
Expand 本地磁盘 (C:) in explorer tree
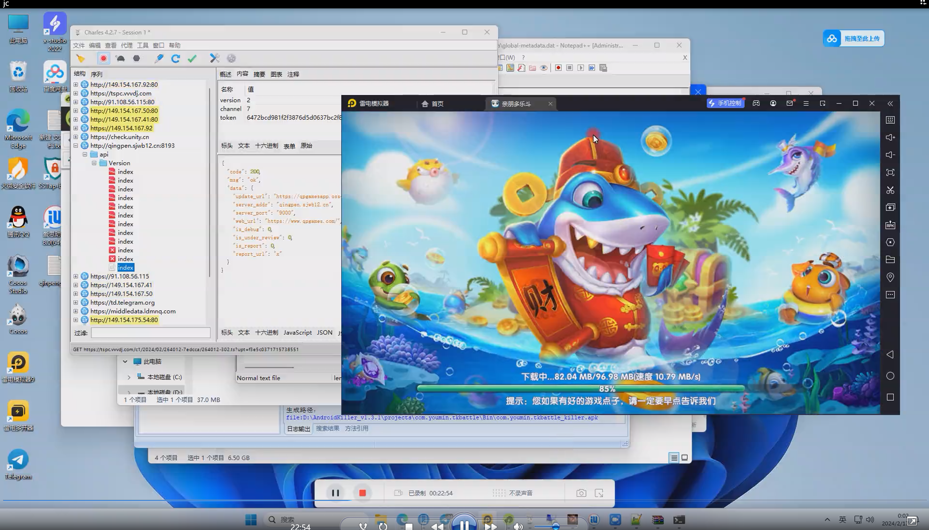pyautogui.click(x=129, y=377)
